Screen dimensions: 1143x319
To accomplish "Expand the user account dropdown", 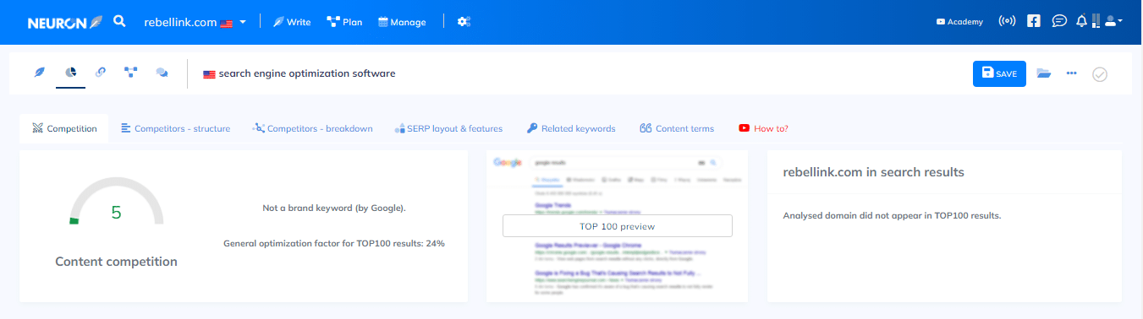I will point(1113,22).
